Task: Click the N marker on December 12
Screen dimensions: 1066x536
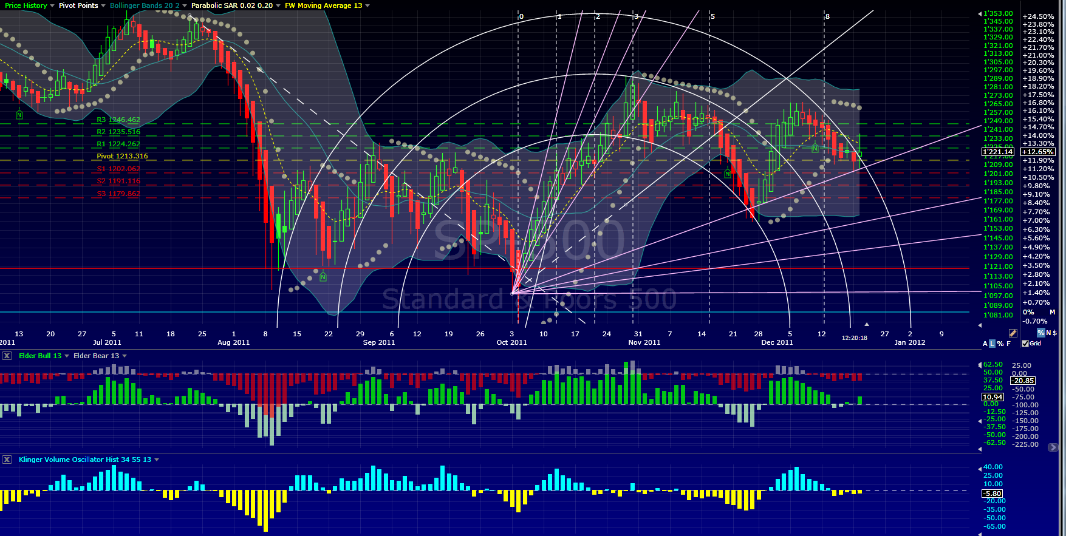Action: coord(815,148)
